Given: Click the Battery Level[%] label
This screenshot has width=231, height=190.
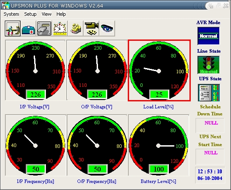Looking at the screenshot, I should pos(158,181).
